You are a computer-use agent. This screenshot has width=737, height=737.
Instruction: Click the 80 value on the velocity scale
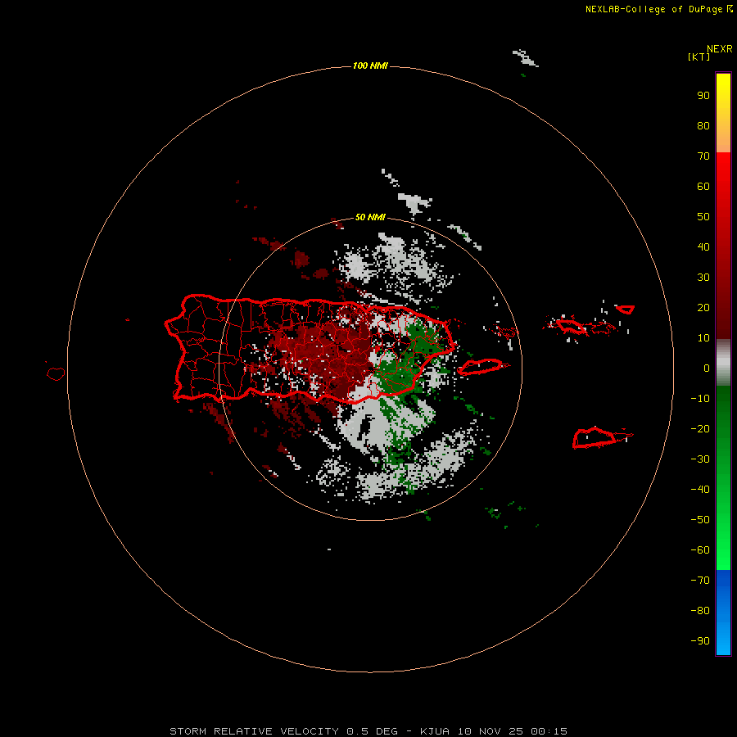point(703,125)
